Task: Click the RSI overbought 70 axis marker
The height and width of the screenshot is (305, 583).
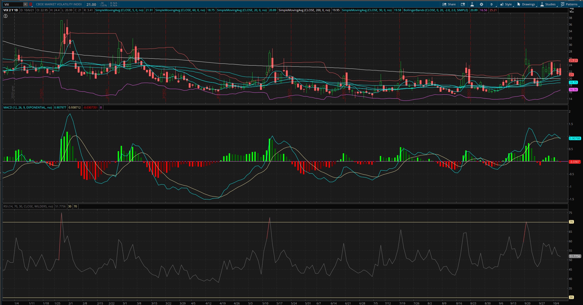Action: point(571,222)
